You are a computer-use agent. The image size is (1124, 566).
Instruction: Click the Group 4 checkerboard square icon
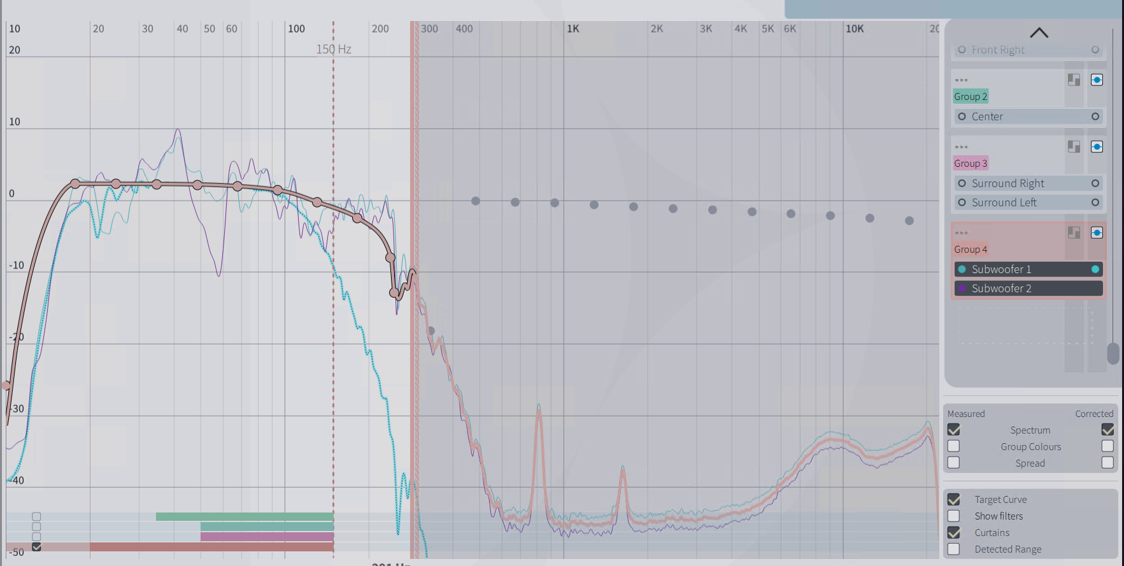[x=1074, y=233]
